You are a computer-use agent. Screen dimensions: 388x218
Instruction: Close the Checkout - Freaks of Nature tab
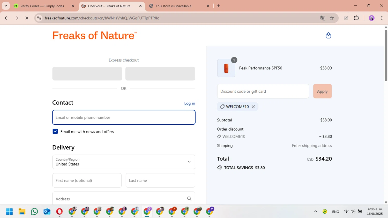click(x=140, y=6)
